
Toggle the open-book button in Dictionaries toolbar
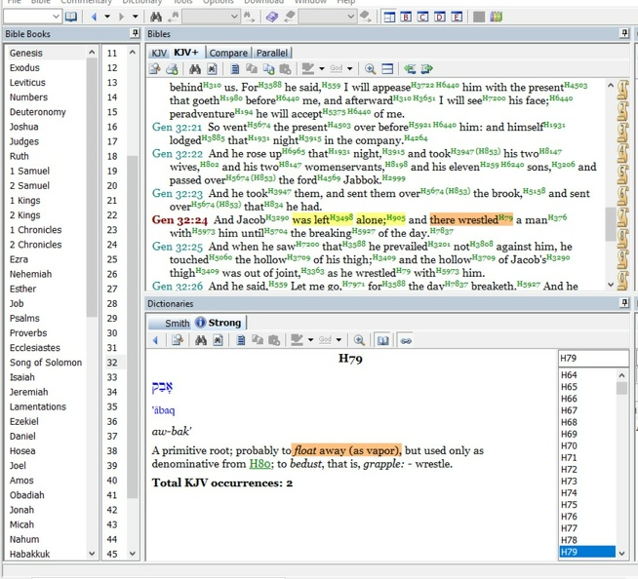point(382,340)
